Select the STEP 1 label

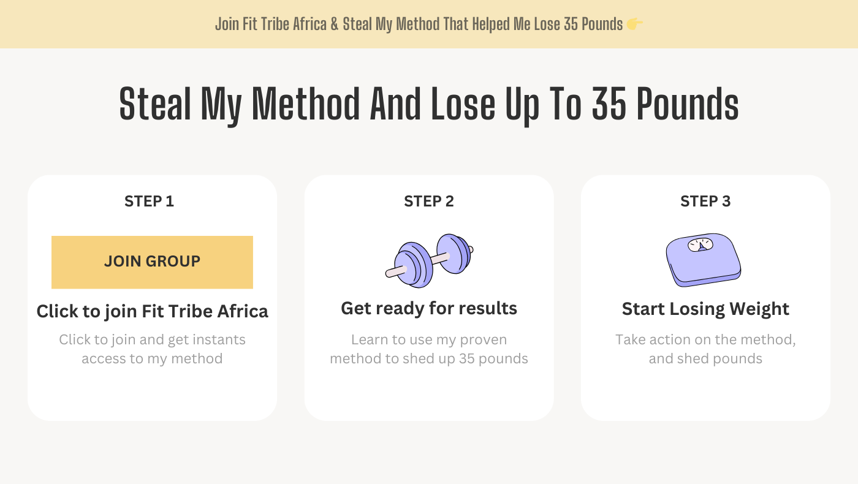[x=149, y=202]
